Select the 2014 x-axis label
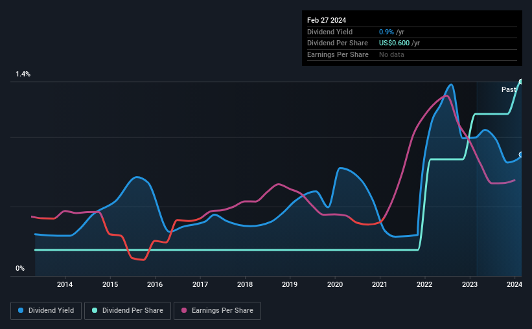 coord(65,284)
